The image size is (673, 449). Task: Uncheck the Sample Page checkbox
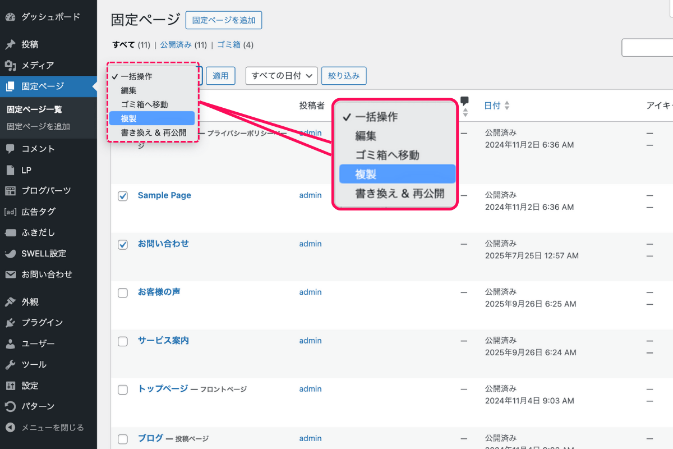(x=123, y=196)
